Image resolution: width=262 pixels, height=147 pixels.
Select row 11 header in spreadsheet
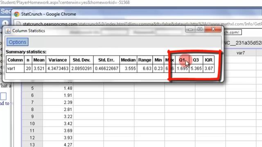32,131
